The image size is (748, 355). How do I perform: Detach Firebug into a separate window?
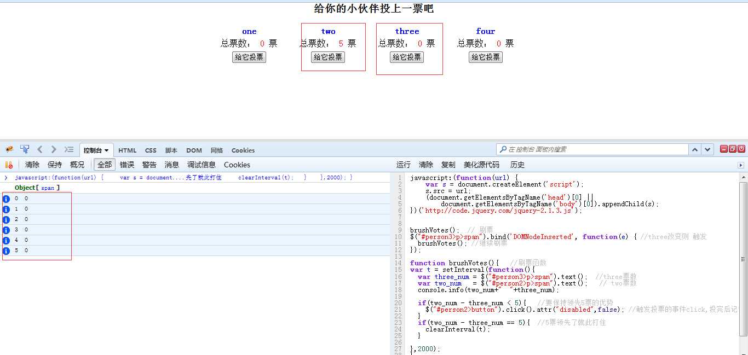coord(733,149)
